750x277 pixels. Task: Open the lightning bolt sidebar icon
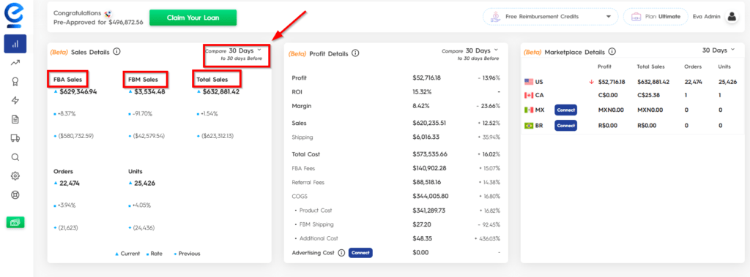[x=15, y=100]
